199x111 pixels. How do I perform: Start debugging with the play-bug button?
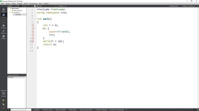3,104
